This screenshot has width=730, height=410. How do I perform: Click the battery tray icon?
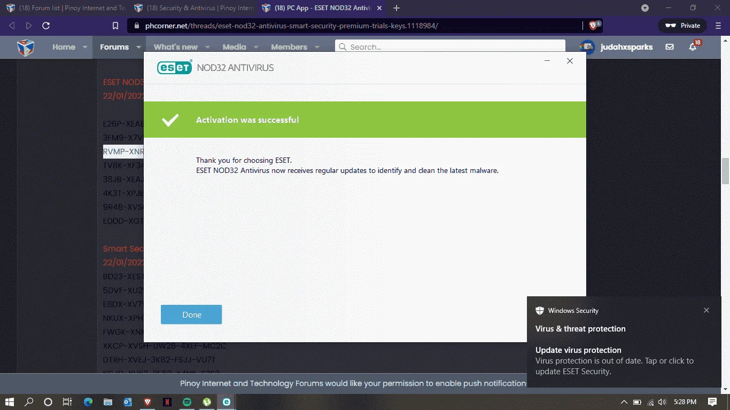pos(637,402)
